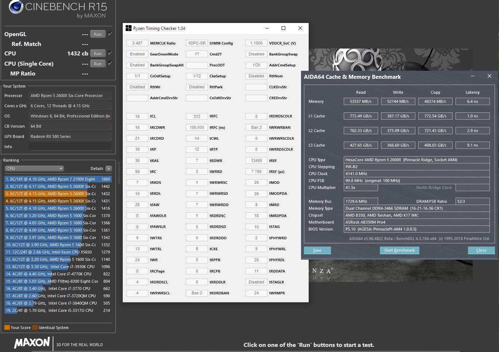Run the OpenGL test in Cinebench

tap(98, 34)
